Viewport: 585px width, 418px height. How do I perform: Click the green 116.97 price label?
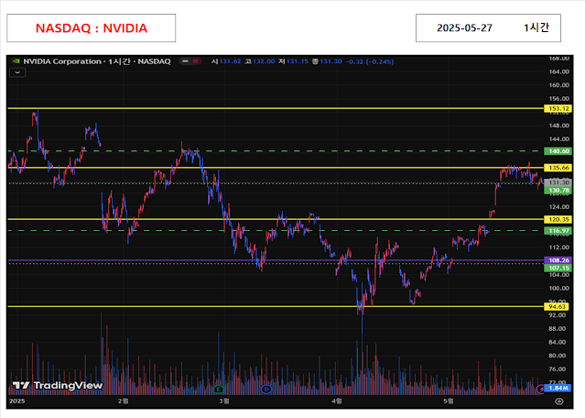click(558, 231)
